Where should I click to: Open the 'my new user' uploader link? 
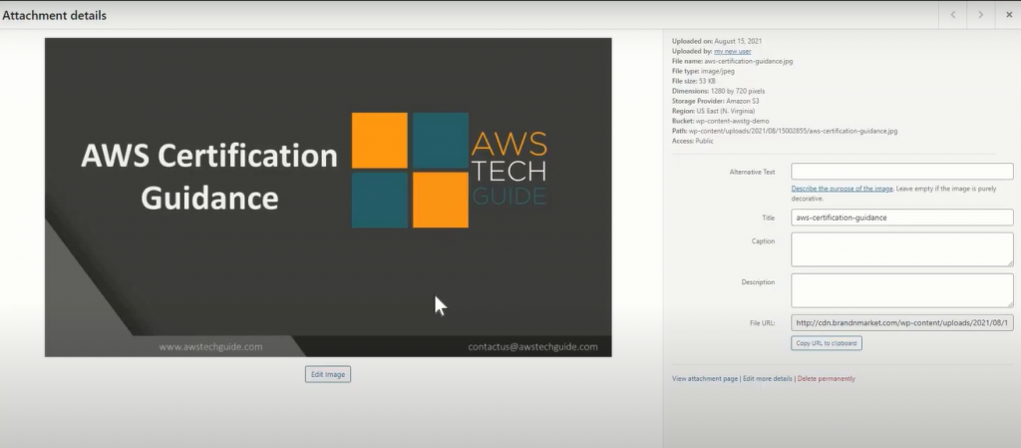click(x=733, y=51)
